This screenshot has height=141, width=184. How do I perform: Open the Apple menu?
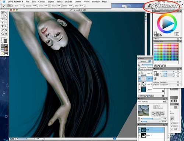tap(4, 1)
